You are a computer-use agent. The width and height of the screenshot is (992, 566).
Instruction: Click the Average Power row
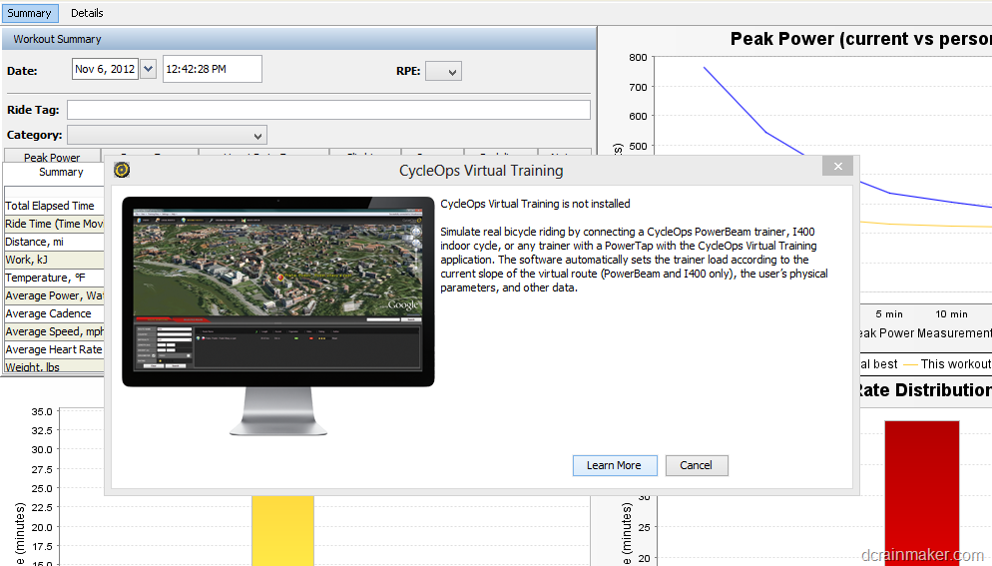[x=54, y=295]
